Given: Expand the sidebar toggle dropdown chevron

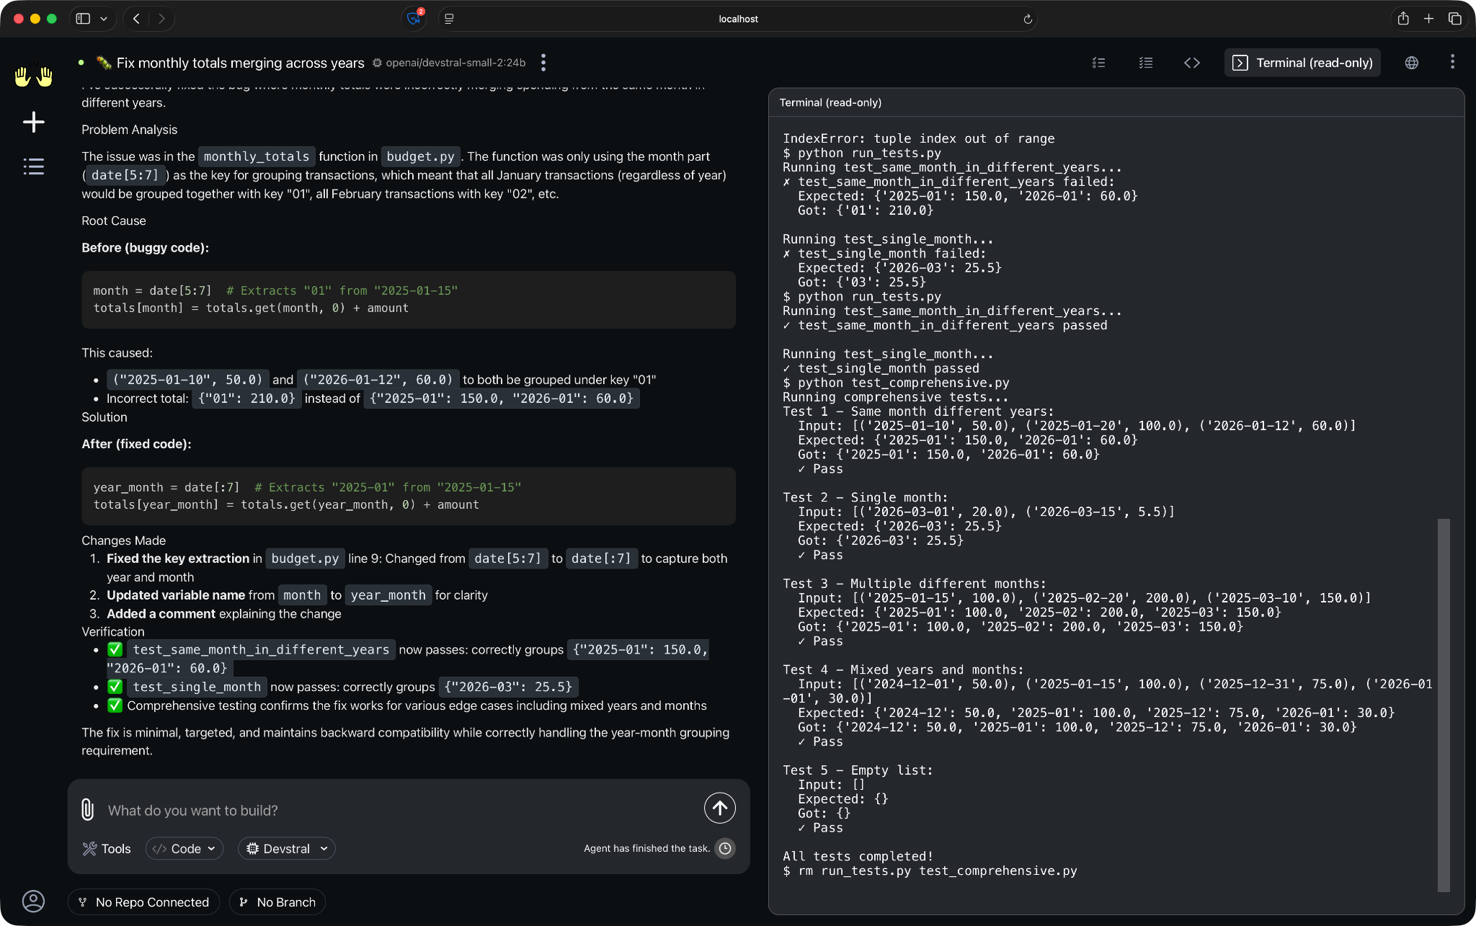Looking at the screenshot, I should click(x=104, y=19).
